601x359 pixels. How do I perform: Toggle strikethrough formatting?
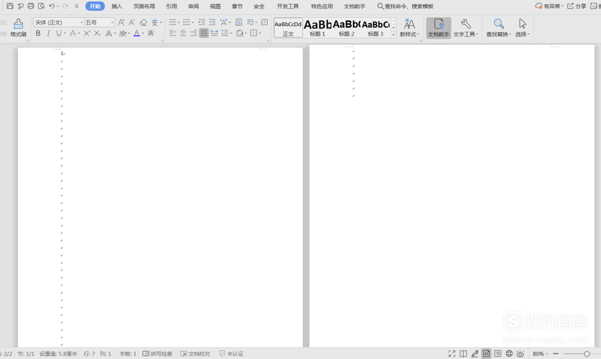72,33
